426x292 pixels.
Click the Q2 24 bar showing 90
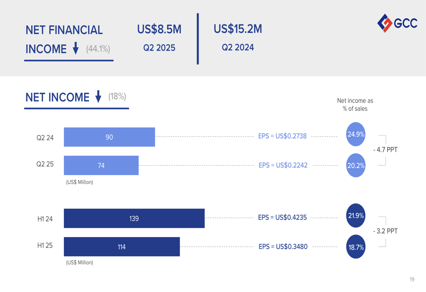[109, 137]
